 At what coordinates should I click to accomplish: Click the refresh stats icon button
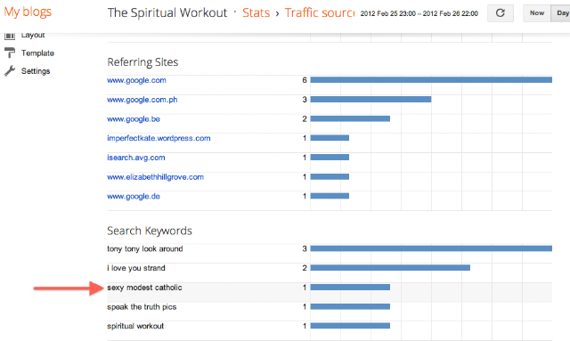point(501,13)
